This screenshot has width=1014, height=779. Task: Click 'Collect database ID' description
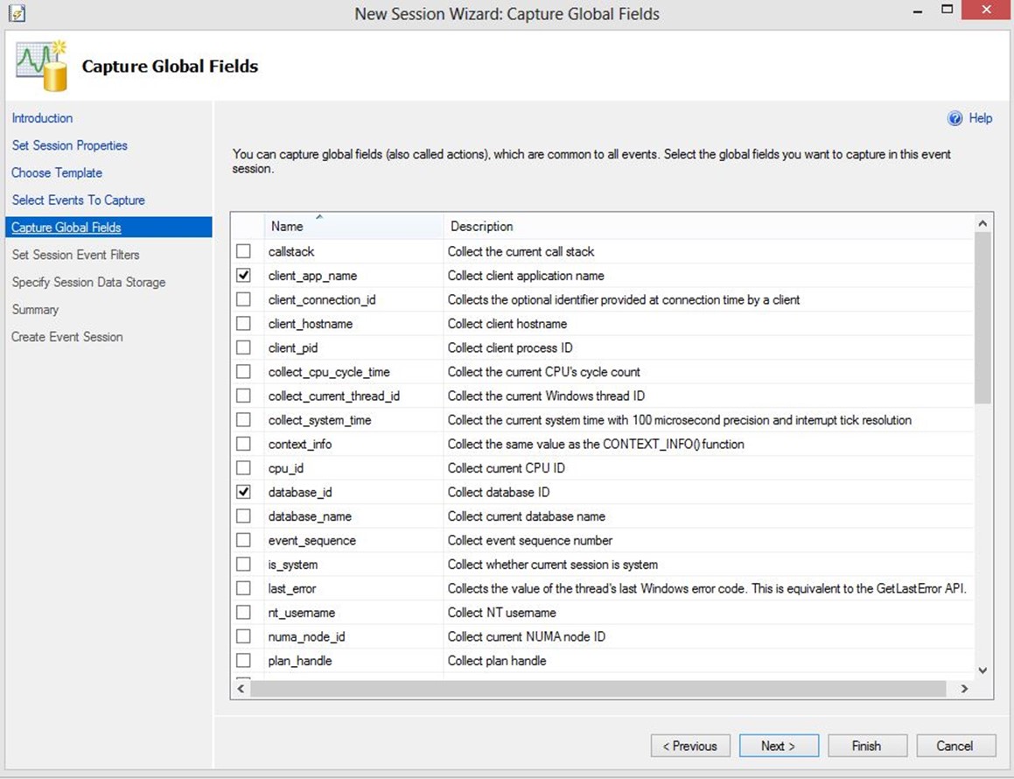tap(499, 493)
